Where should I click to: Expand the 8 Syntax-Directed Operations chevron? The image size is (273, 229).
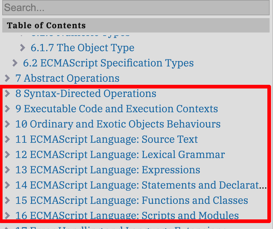(7, 94)
